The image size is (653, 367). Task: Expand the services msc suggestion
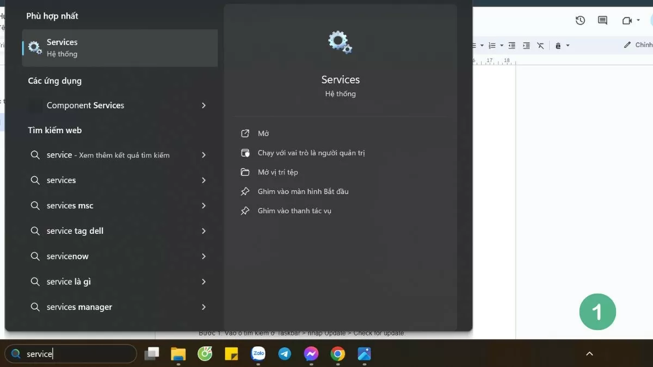pos(204,206)
